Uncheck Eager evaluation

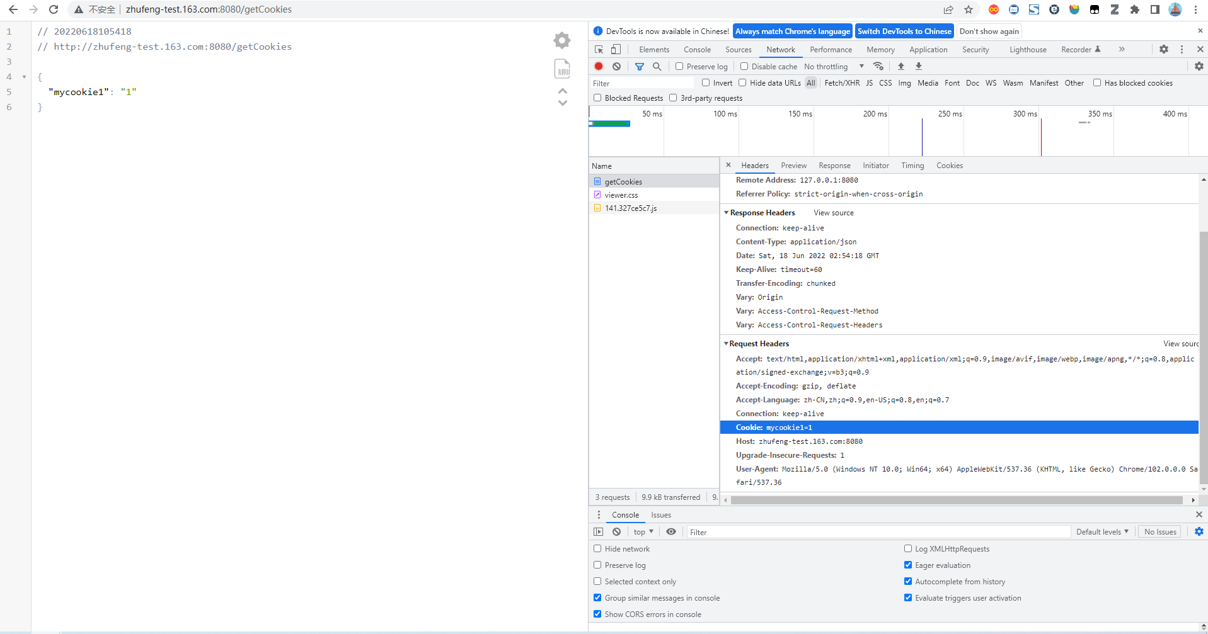coord(908,565)
